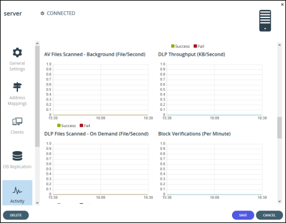Screen dimensions: 286x223
Task: Toggle Fail legend above DLP Files Scanned
Action: (85, 126)
